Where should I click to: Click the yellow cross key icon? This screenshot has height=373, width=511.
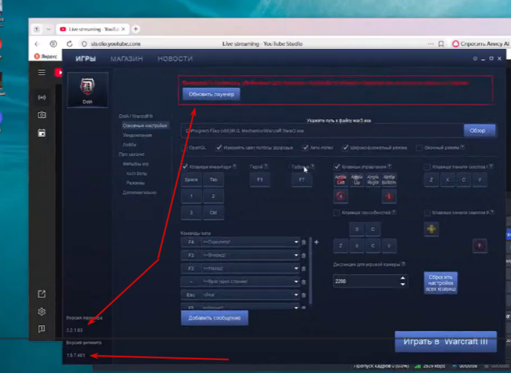[431, 229]
